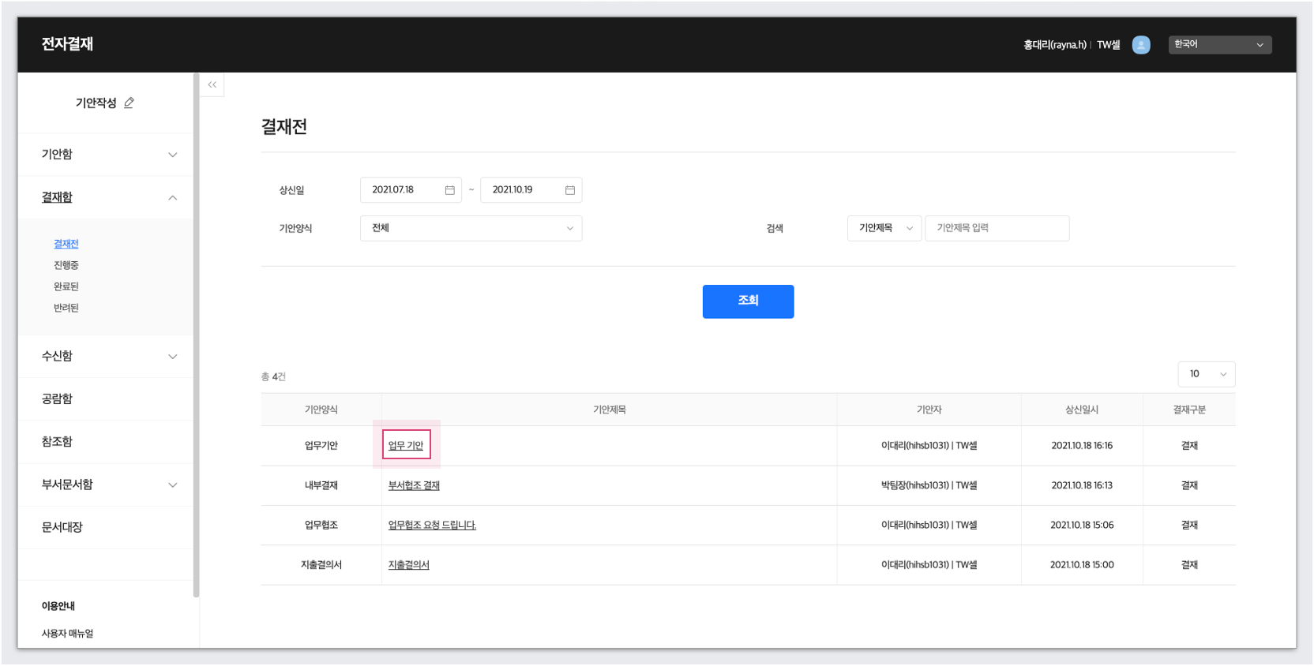Open the 부서협조 결재 document link
Screen dimensions: 1314x666
[414, 485]
